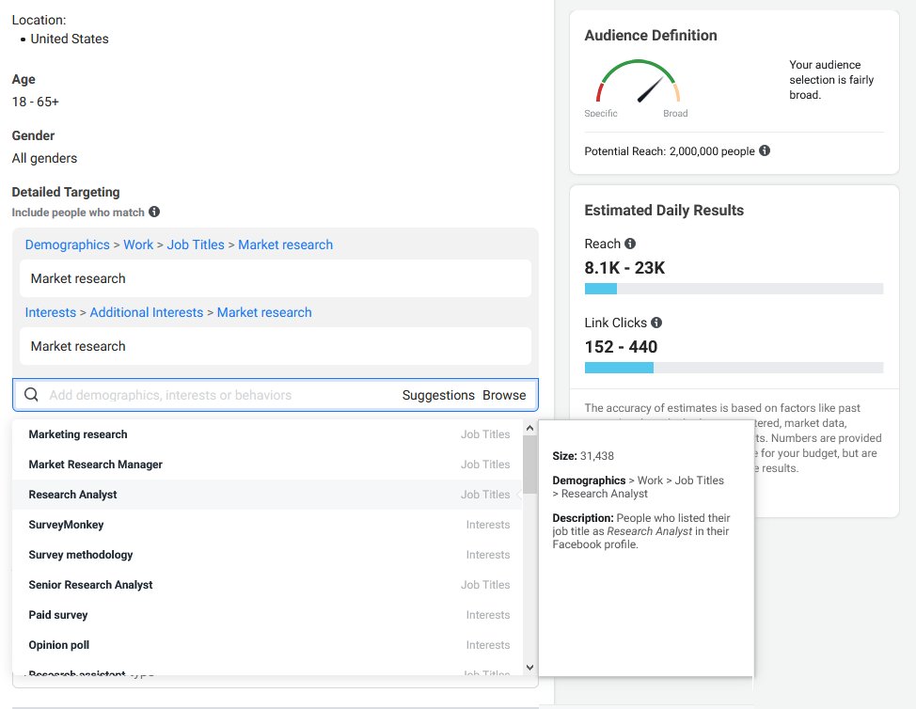Click the search magnifier icon in targeting field
916x709 pixels.
(32, 395)
